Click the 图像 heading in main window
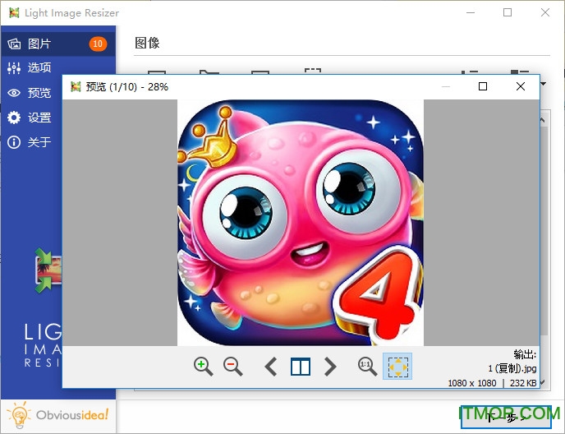This screenshot has height=434, width=565. (x=147, y=43)
